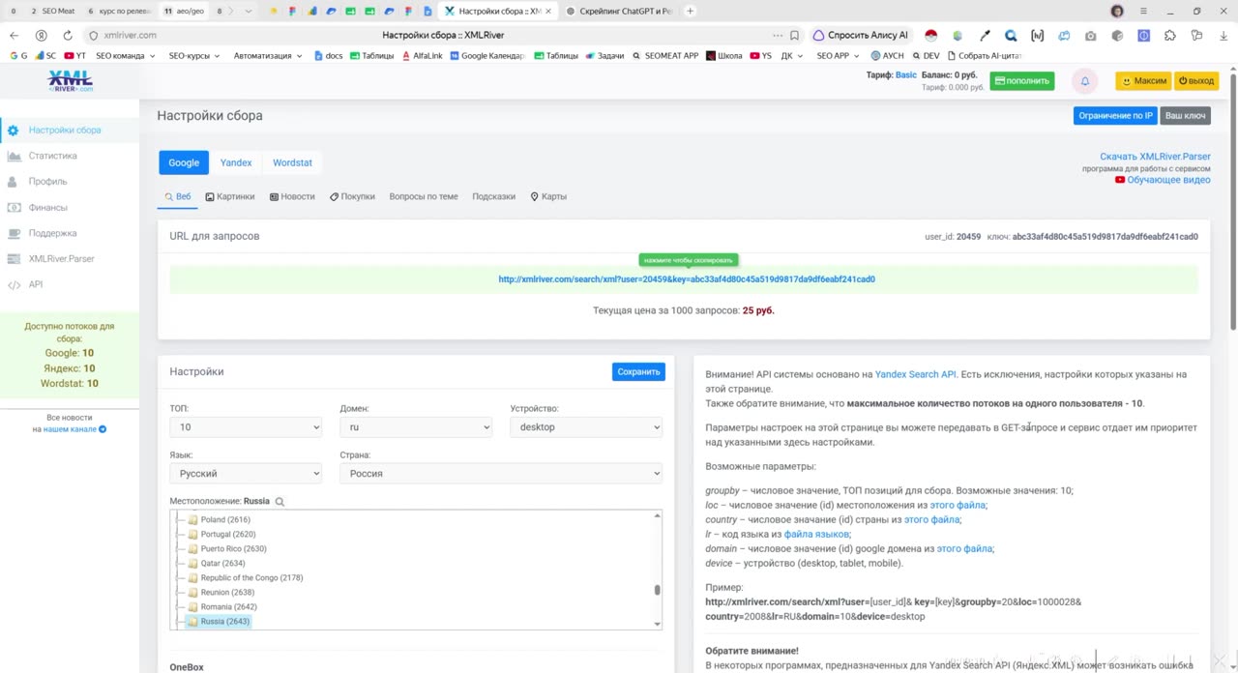Viewport: 1238px width, 673px height.
Task: Click the browser downloads icon
Action: coord(1222,35)
